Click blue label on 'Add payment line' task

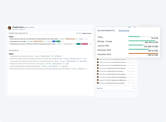point(54,41)
